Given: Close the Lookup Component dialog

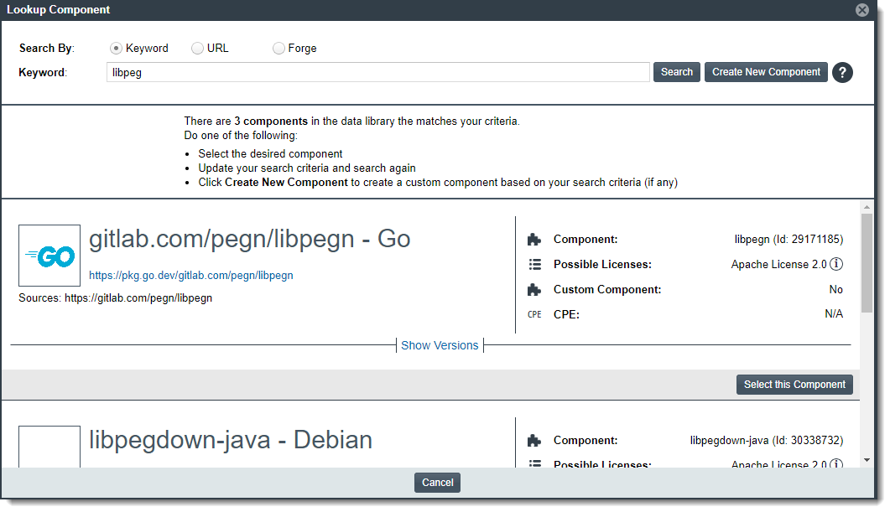Looking at the screenshot, I should coord(861,10).
